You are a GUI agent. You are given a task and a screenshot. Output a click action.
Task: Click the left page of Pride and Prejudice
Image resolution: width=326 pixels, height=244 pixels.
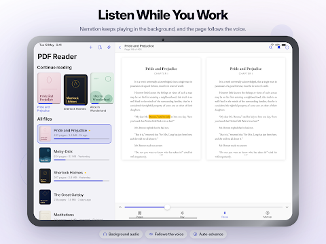pos(161,108)
